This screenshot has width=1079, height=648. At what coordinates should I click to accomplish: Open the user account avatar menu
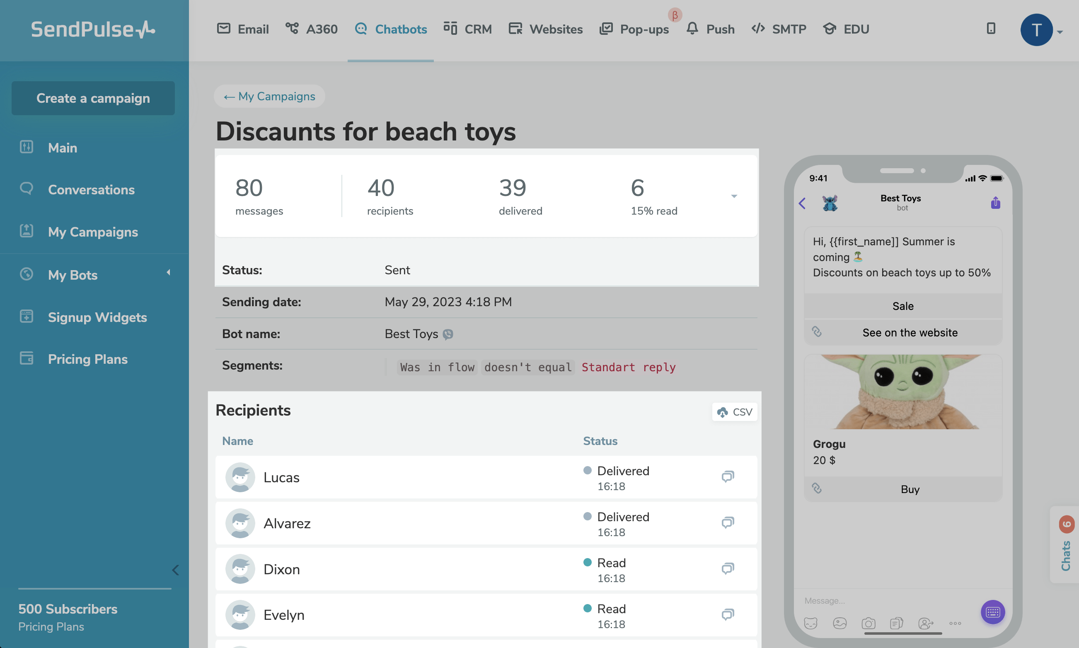pos(1036,30)
